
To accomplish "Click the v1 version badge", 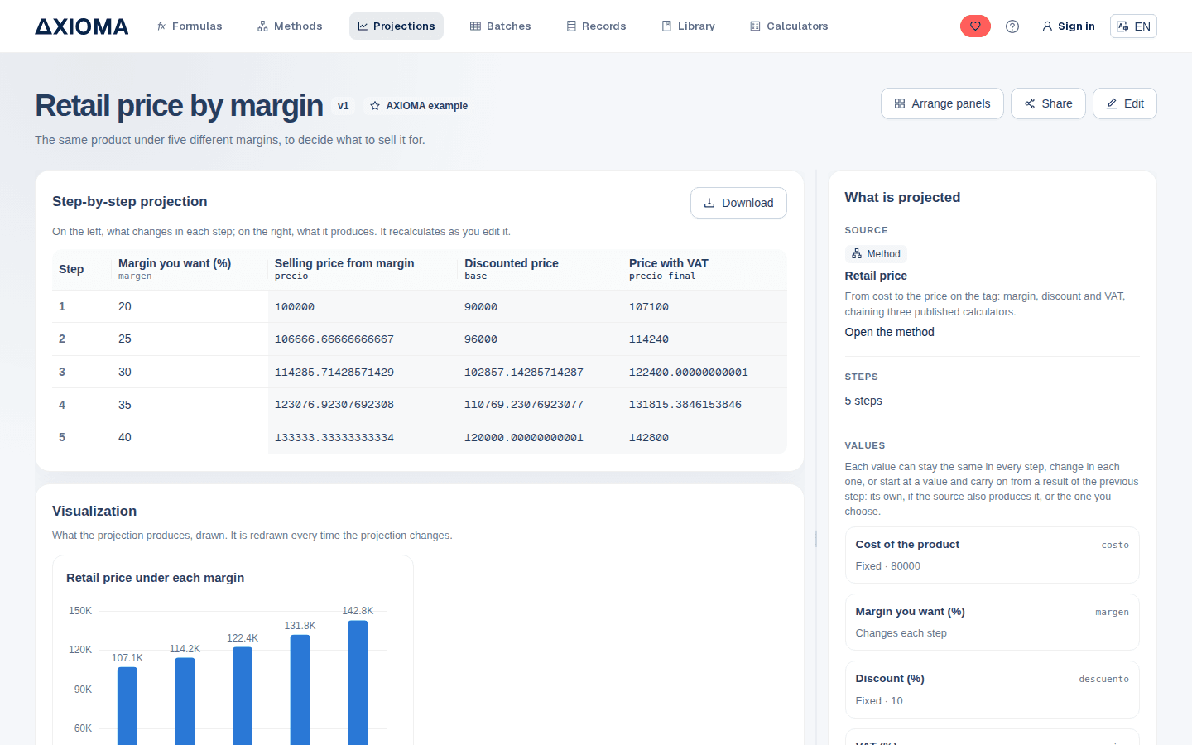I will click(x=344, y=106).
